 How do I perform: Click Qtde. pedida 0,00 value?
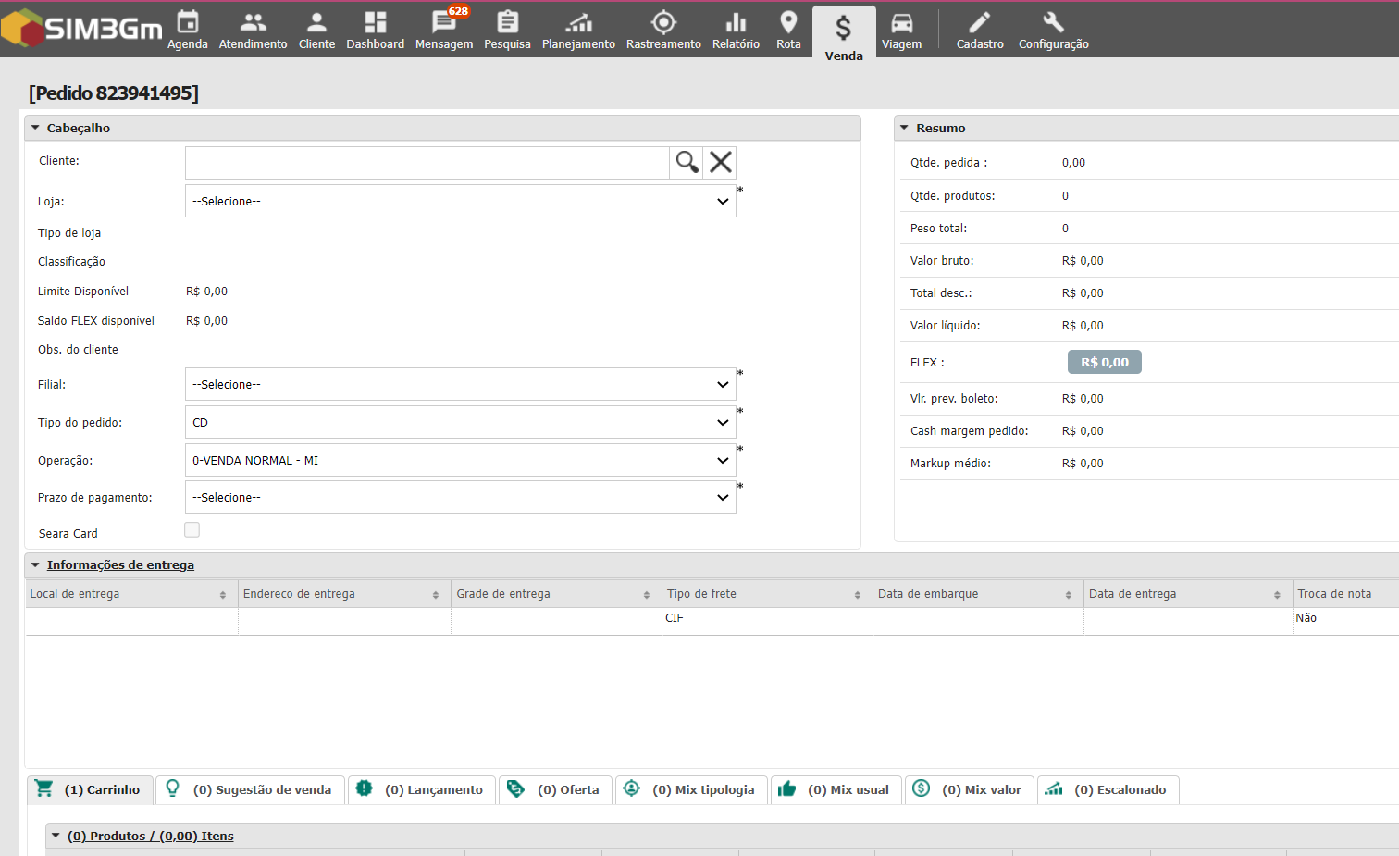pyautogui.click(x=1073, y=163)
